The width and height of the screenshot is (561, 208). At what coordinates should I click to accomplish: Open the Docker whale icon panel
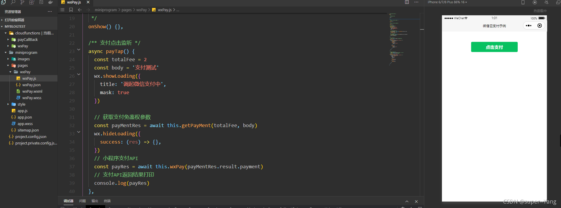tap(51, 2)
